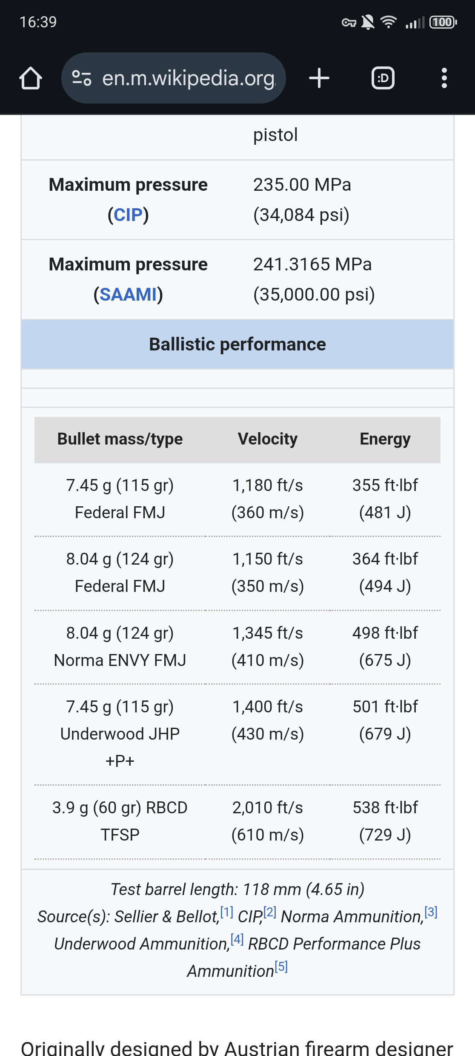Image resolution: width=475 pixels, height=1056 pixels.
Task: Open the CIP link
Action: 128,215
